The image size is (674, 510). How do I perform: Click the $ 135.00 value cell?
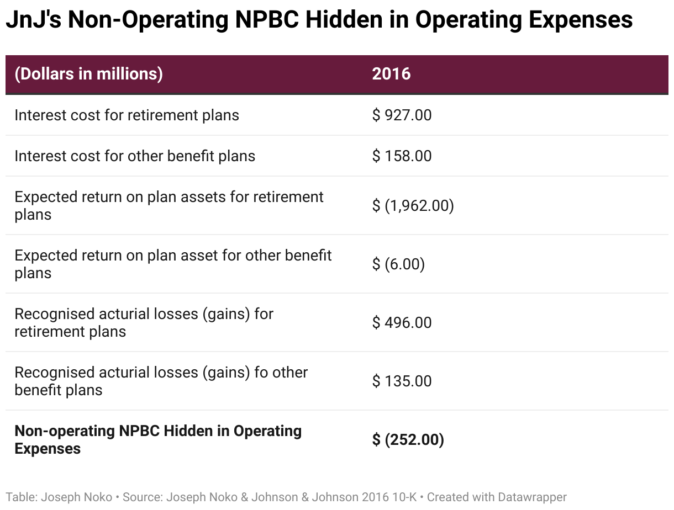(x=402, y=381)
